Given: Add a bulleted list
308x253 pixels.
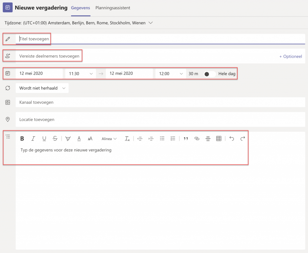Looking at the screenshot, I should 162,139.
